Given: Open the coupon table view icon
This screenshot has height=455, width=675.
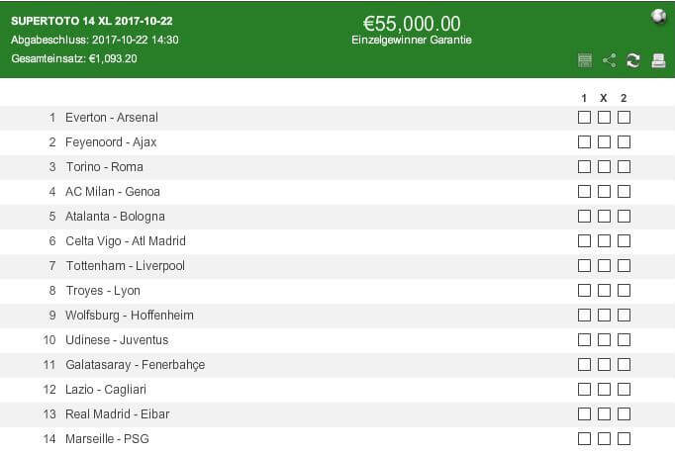Looking at the screenshot, I should click(585, 60).
